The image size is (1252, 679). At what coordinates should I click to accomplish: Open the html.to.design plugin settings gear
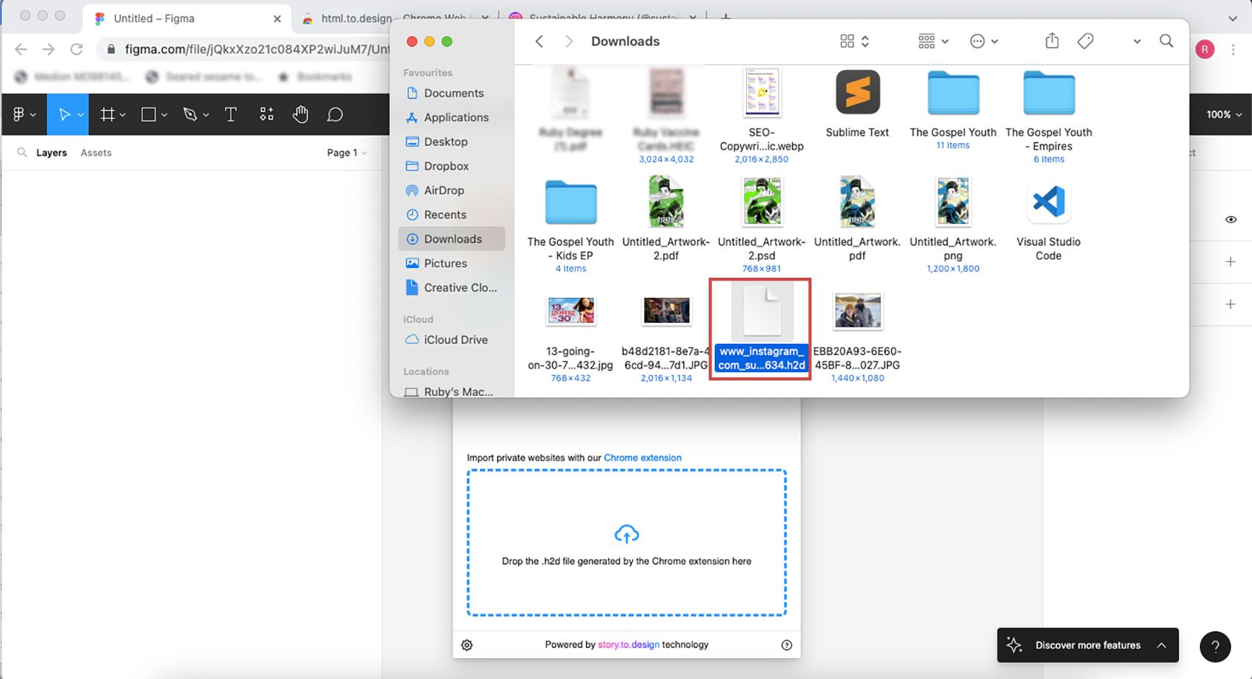[x=467, y=645]
